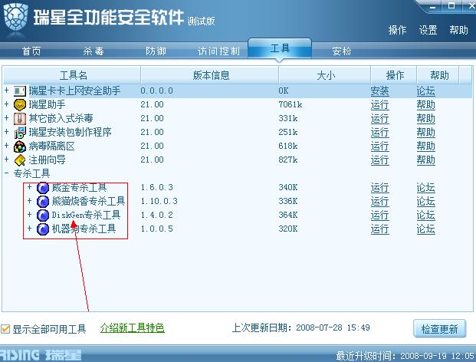Collapse the 专杀工具 group
476x362 pixels.
coord(6,173)
